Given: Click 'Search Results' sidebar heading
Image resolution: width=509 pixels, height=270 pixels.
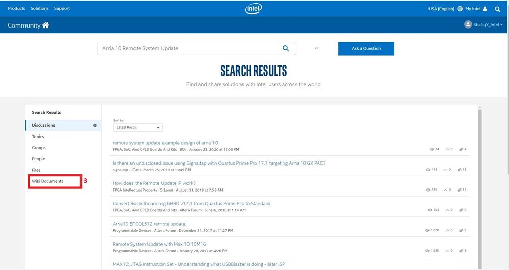Looking at the screenshot, I should pos(46,112).
